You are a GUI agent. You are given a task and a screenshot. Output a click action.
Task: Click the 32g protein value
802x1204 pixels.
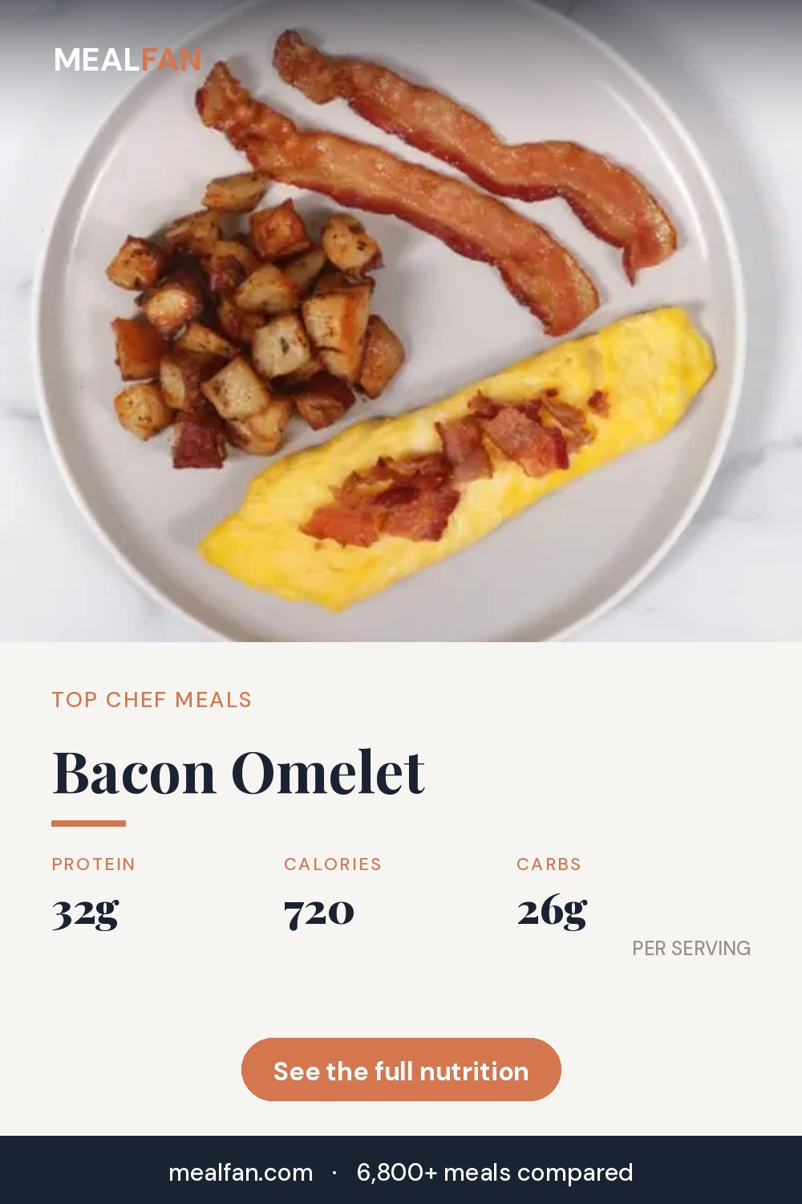point(85,912)
